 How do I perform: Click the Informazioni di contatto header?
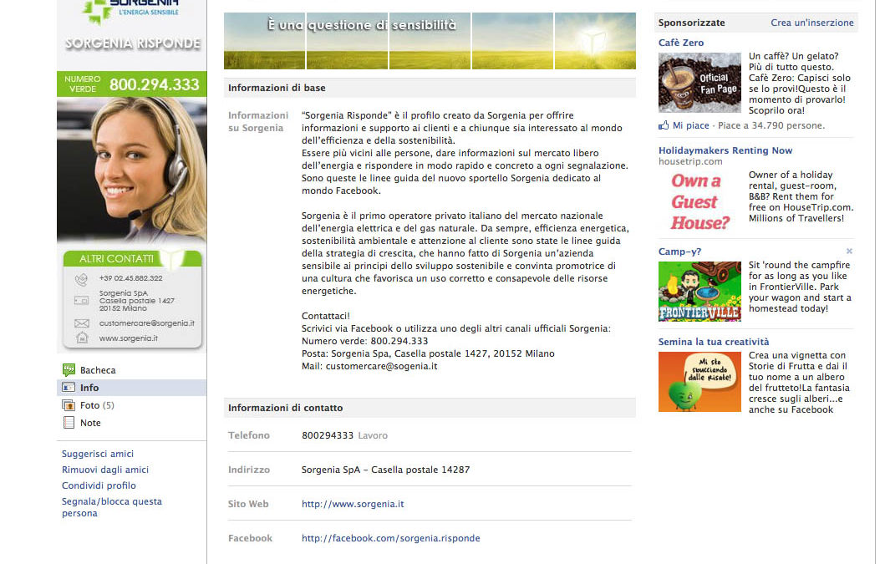pyautogui.click(x=430, y=408)
